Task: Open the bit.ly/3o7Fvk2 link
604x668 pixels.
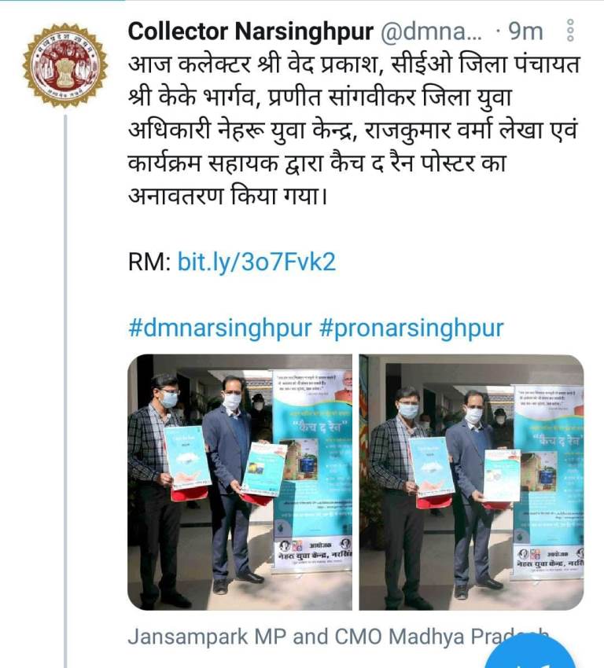Action: pyautogui.click(x=256, y=262)
